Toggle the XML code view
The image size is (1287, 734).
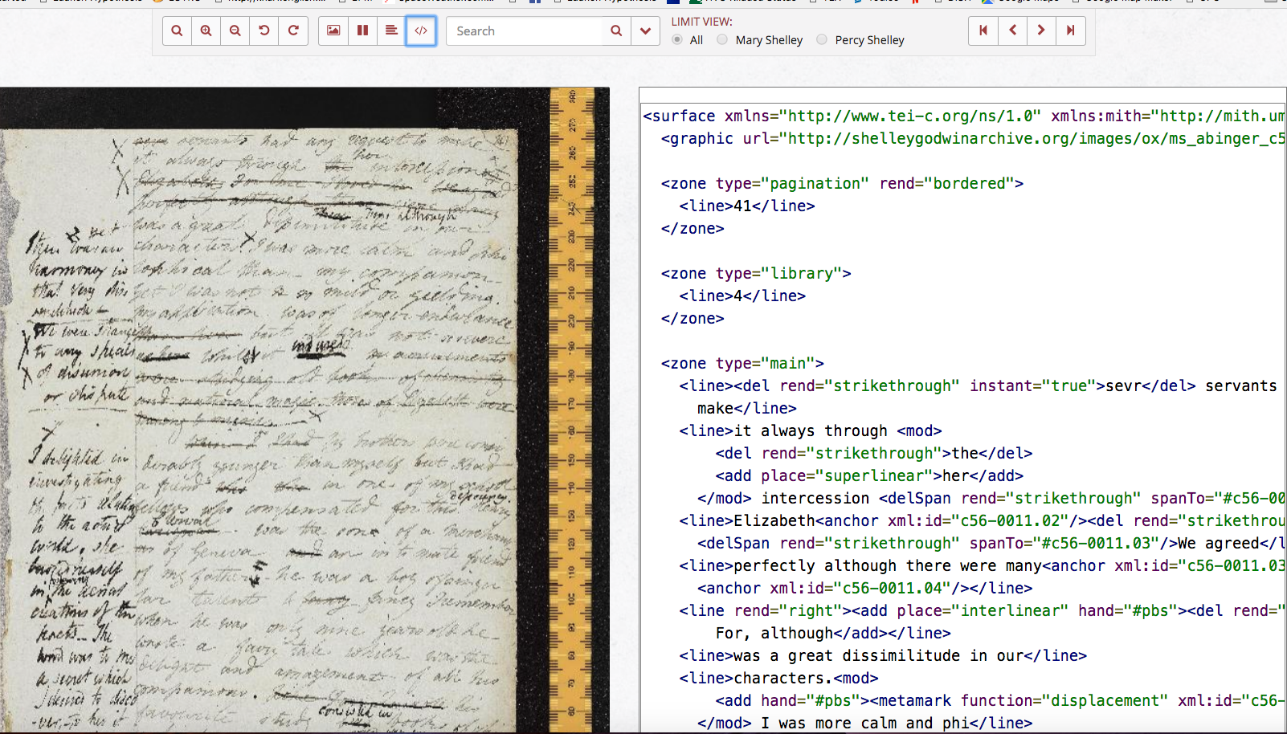point(421,31)
